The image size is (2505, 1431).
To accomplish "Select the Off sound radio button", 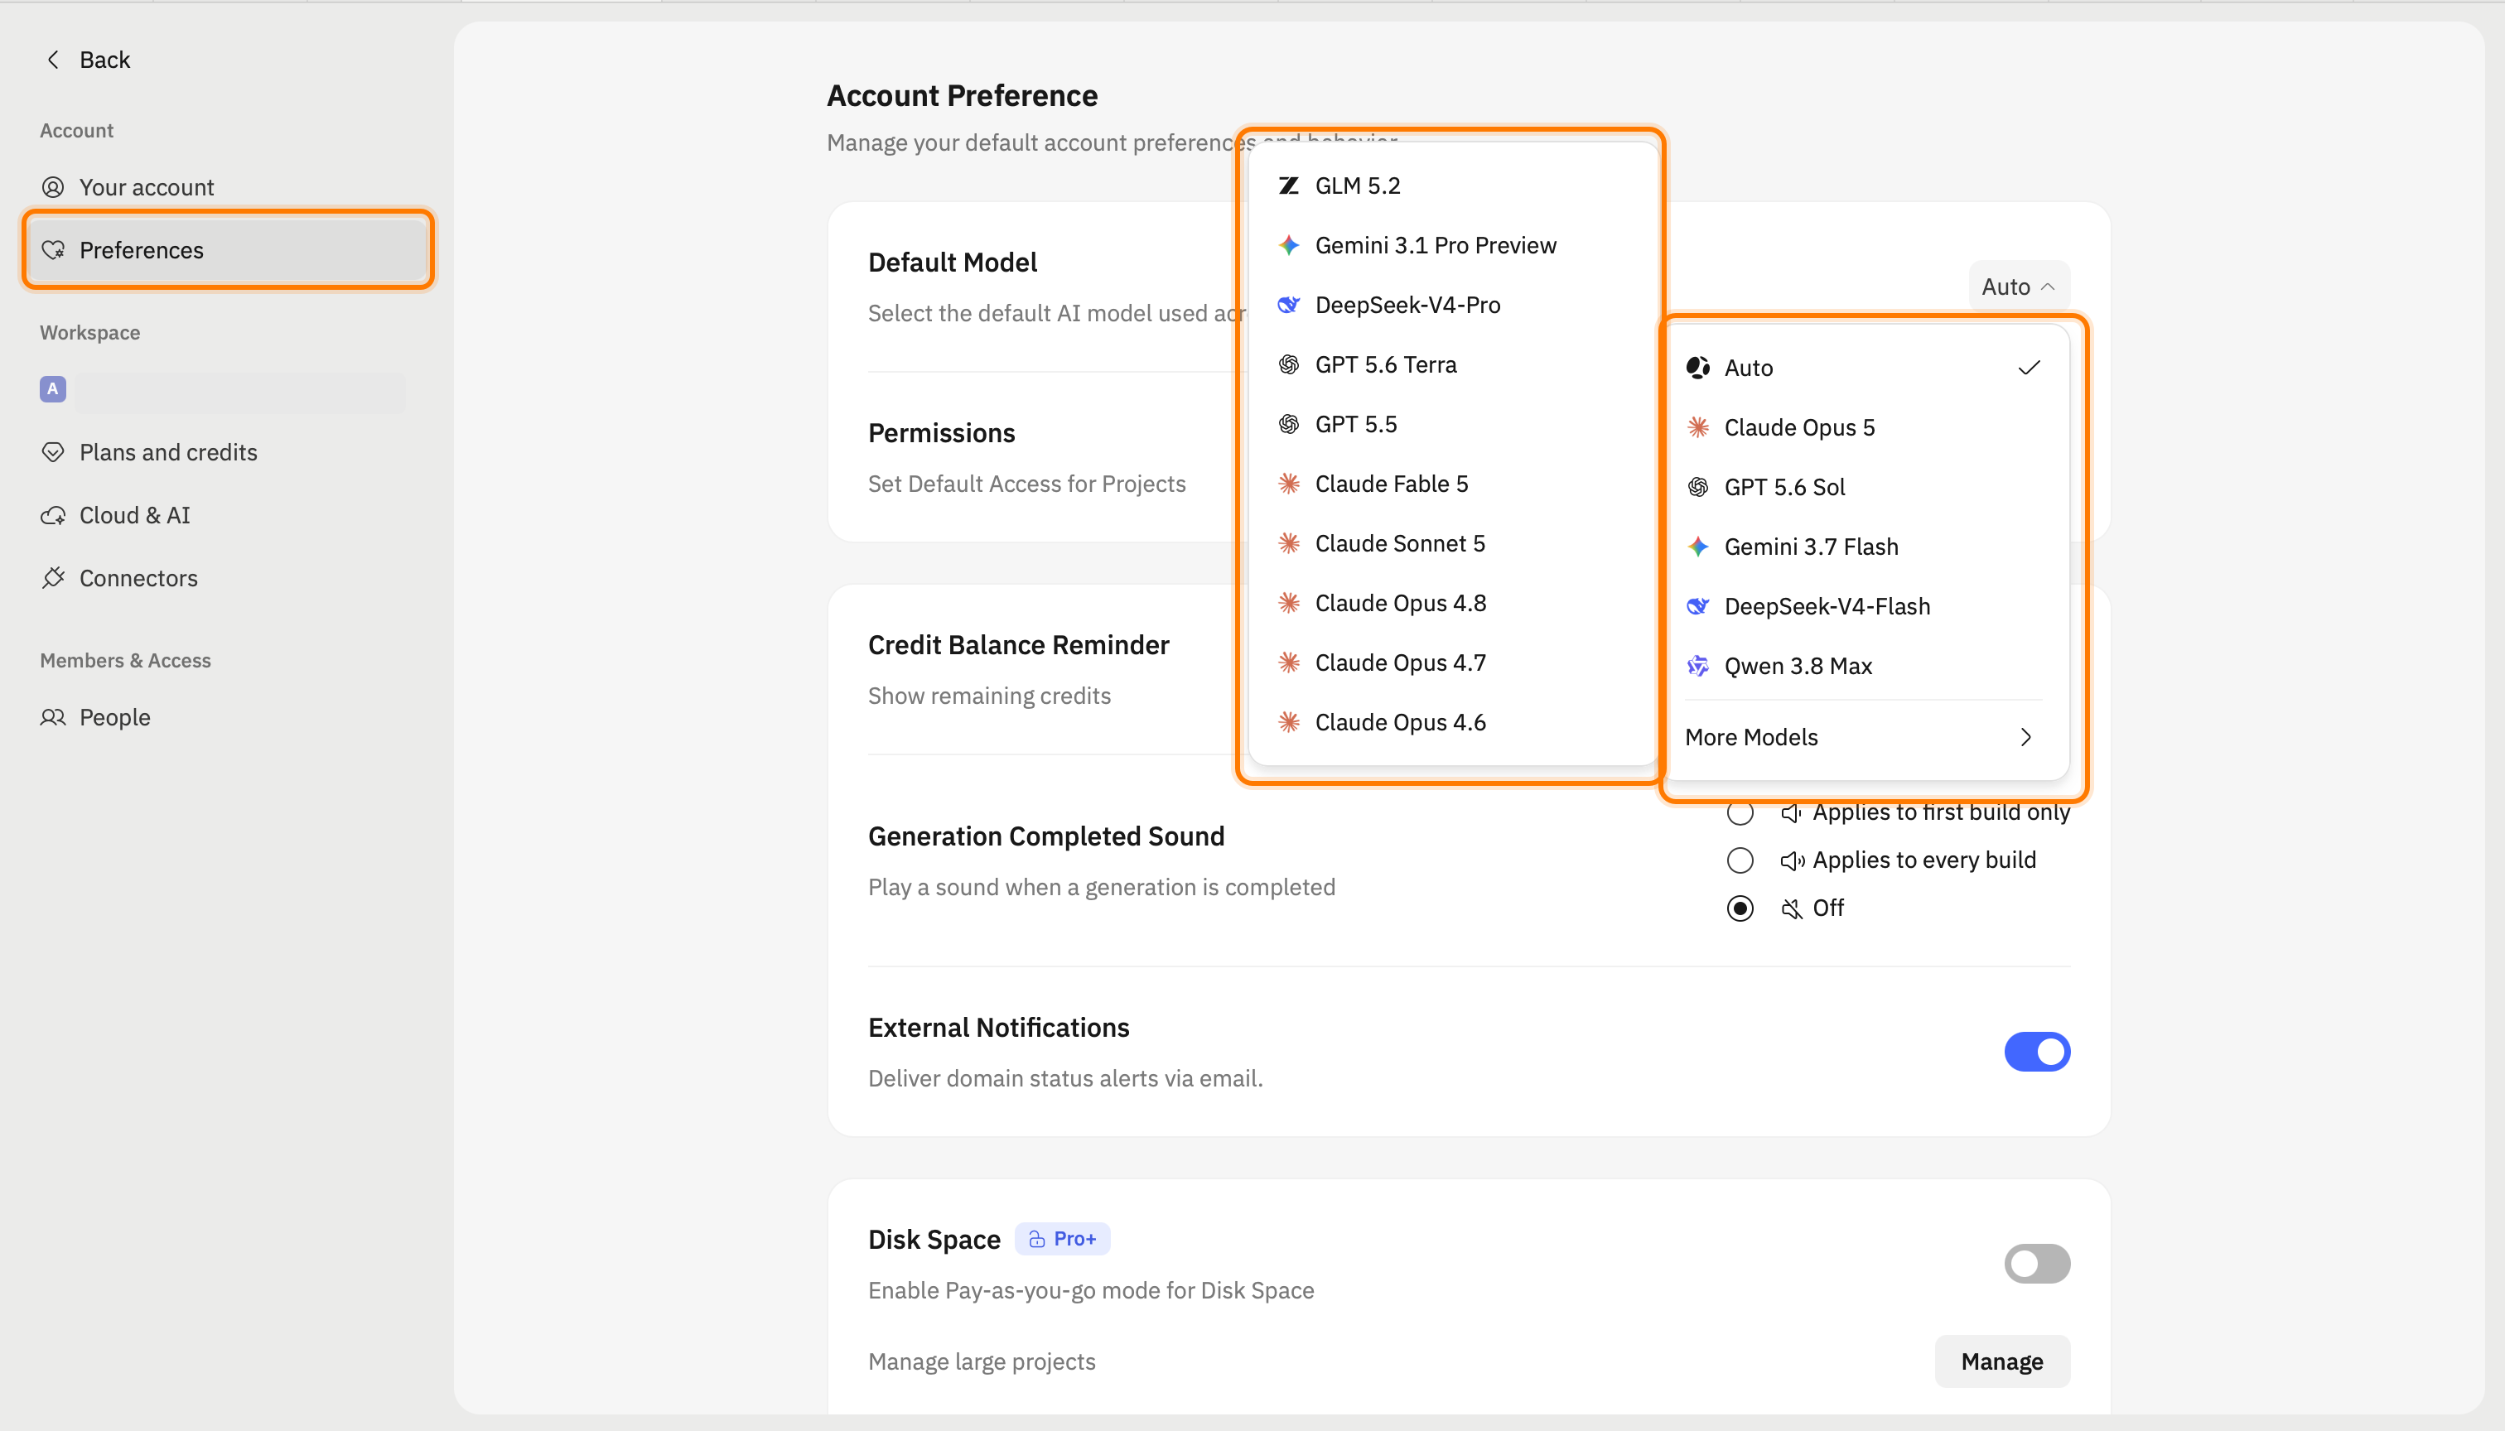I will [1740, 908].
